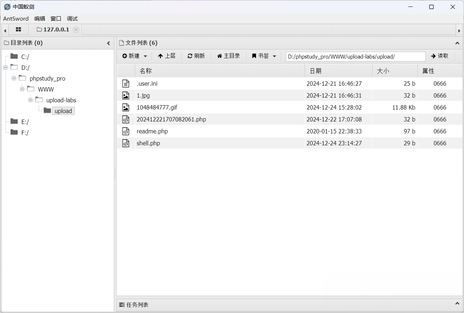Click the date 2020-01-15 22:38:33
The height and width of the screenshot is (313, 464).
point(334,131)
